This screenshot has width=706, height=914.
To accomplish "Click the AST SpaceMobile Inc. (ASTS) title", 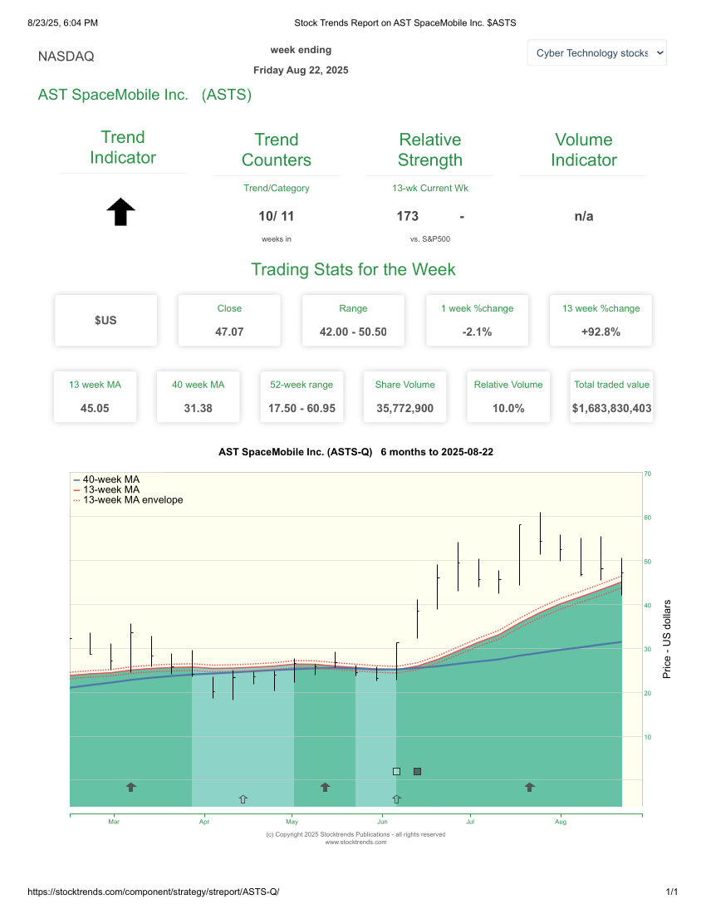I will click(x=145, y=95).
